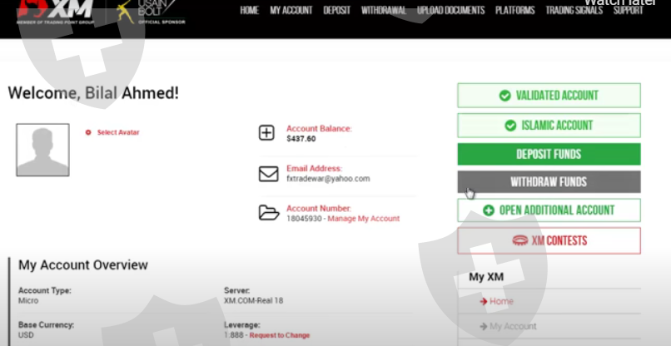Click the account balance plus icon
This screenshot has height=346, width=671.
pos(266,133)
